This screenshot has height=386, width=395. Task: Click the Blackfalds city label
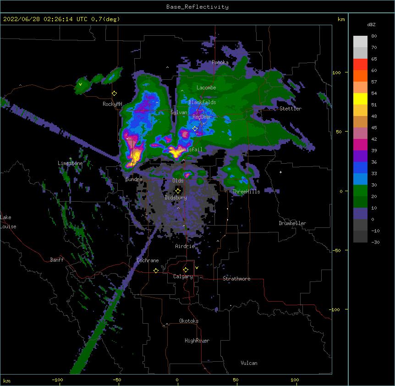pos(202,102)
